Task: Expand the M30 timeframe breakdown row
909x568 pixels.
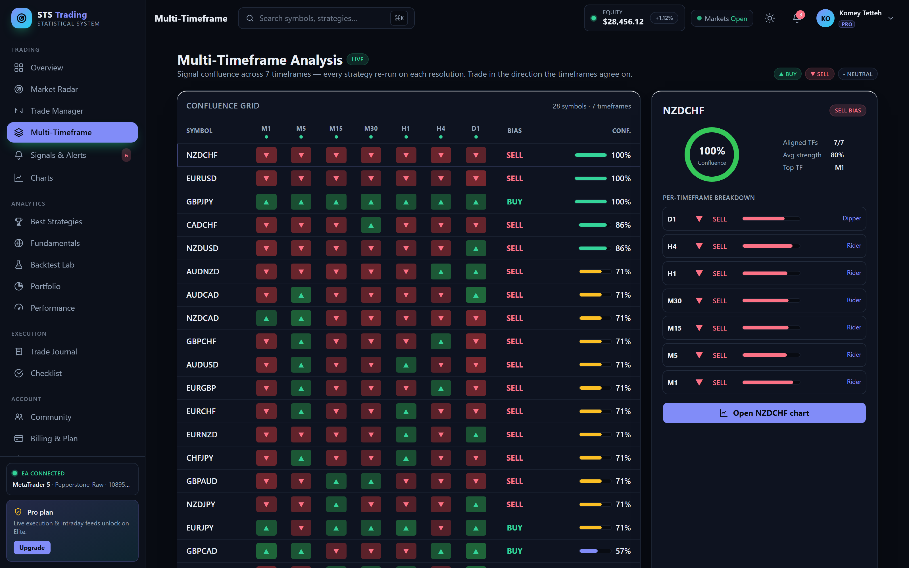Action: (x=764, y=300)
